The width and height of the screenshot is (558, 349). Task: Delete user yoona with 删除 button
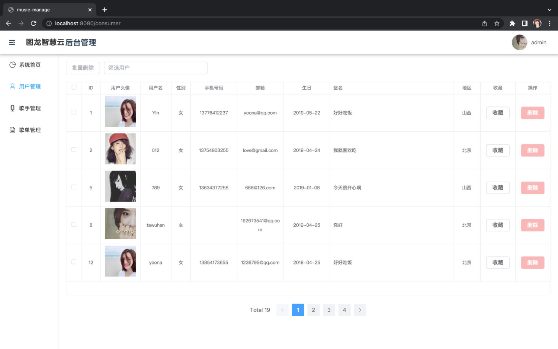click(533, 263)
